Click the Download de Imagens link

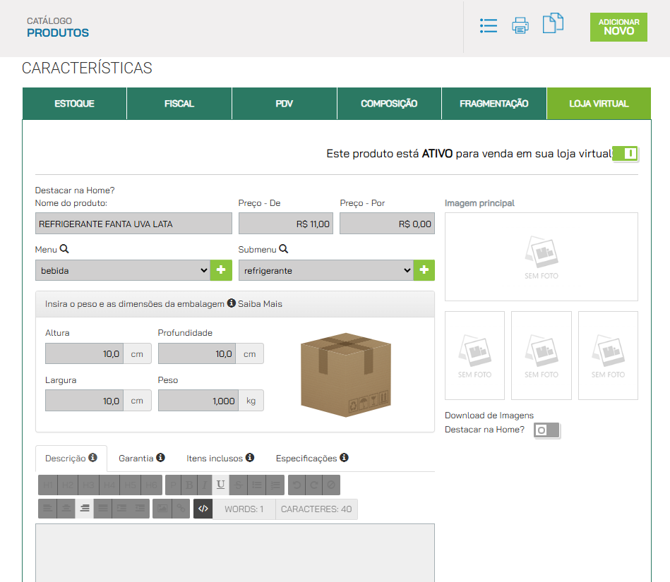[489, 416]
